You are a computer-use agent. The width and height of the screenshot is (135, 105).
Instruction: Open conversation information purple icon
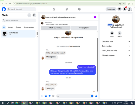click(95, 17)
